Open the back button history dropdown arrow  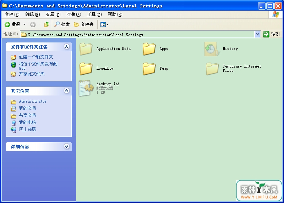click(x=24, y=24)
